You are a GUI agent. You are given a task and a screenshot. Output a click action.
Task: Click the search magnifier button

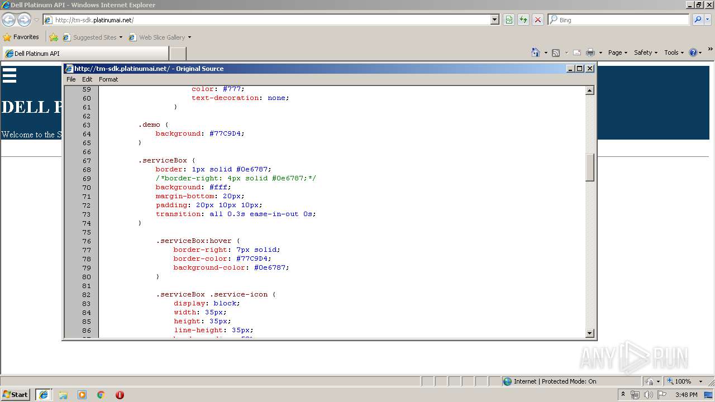tap(698, 20)
